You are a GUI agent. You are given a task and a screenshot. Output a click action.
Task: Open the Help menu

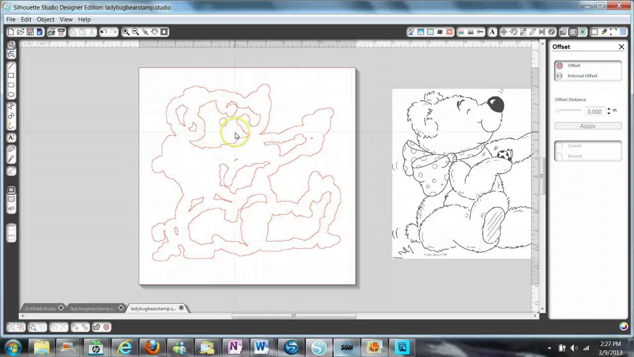pyautogui.click(x=84, y=19)
